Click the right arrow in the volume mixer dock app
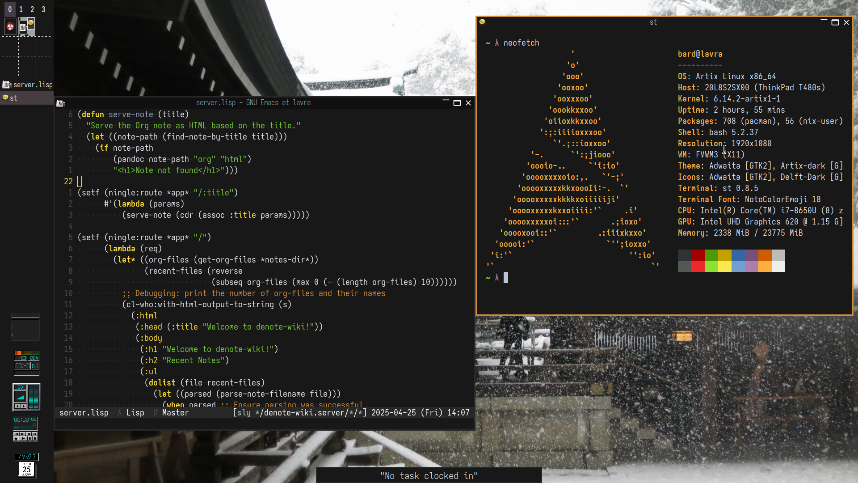This screenshot has height=483, width=858. click(x=24, y=406)
